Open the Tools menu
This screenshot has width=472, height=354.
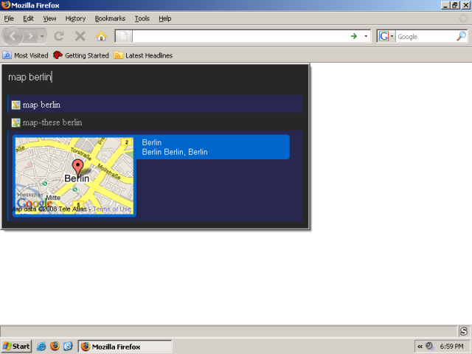coord(142,18)
